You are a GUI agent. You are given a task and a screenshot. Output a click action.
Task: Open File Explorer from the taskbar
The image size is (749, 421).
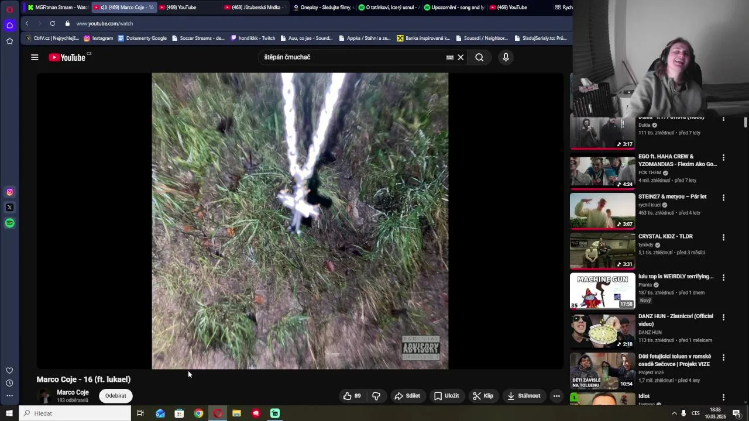236,413
